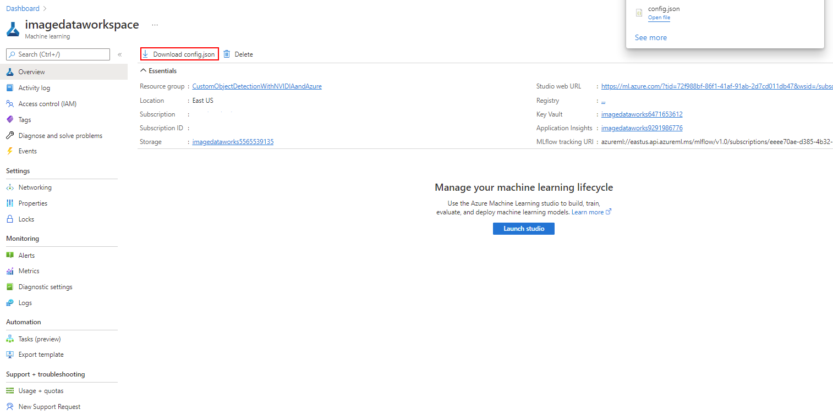
Task: Click the imagedataworkspace title text
Action: click(82, 25)
